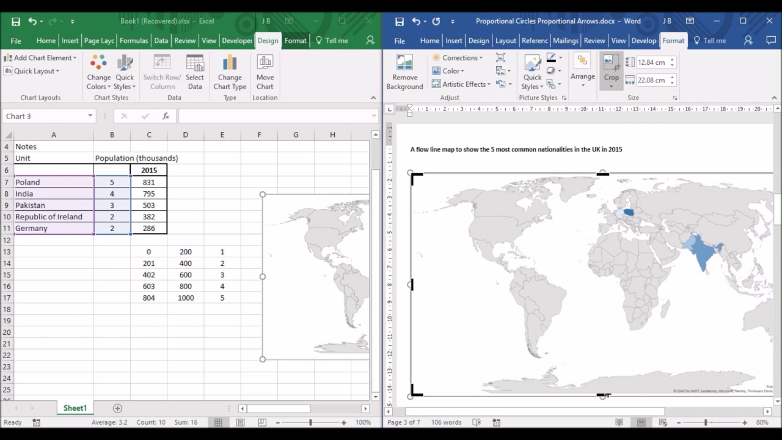Click Word Web Layout view icon
The image size is (782, 440).
pos(662,422)
